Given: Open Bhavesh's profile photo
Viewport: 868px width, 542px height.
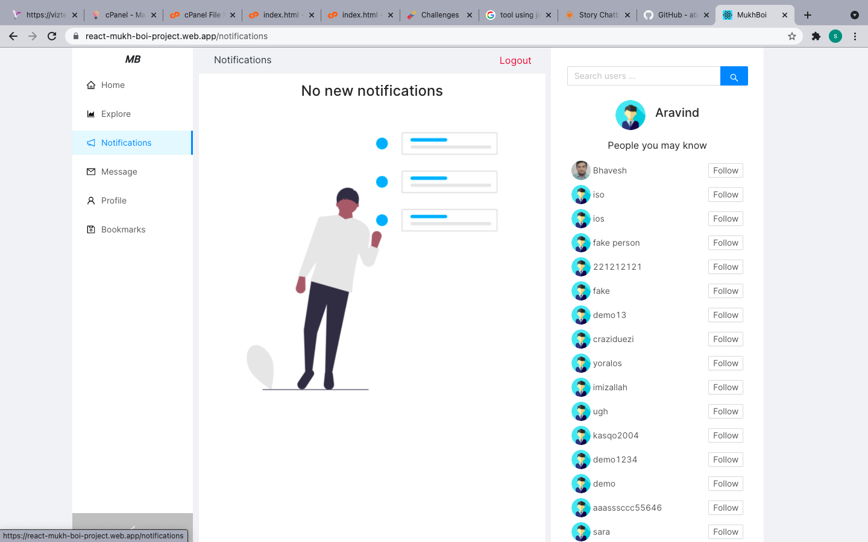Looking at the screenshot, I should tap(581, 170).
